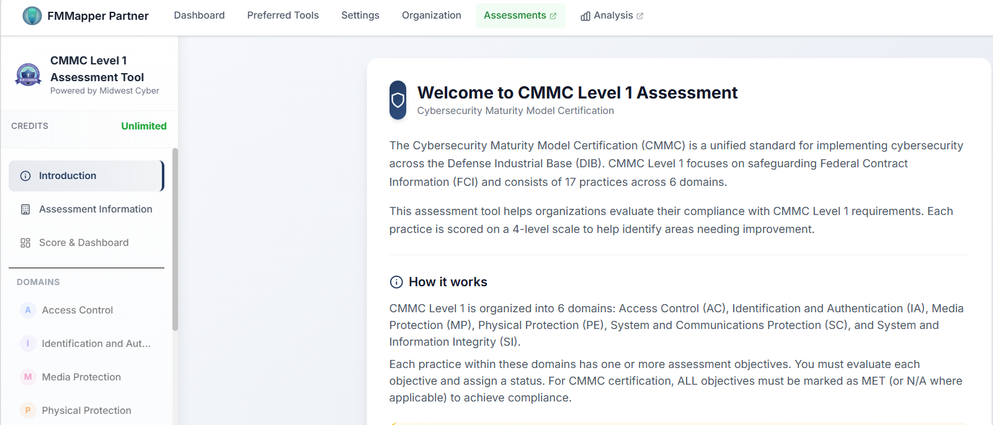Click the CMMC Level 1 badge icon
Image resolution: width=993 pixels, height=425 pixels.
[x=27, y=75]
